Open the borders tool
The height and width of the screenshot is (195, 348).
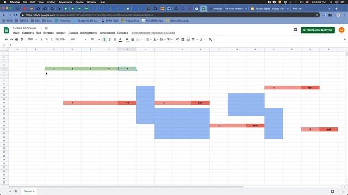(133, 40)
